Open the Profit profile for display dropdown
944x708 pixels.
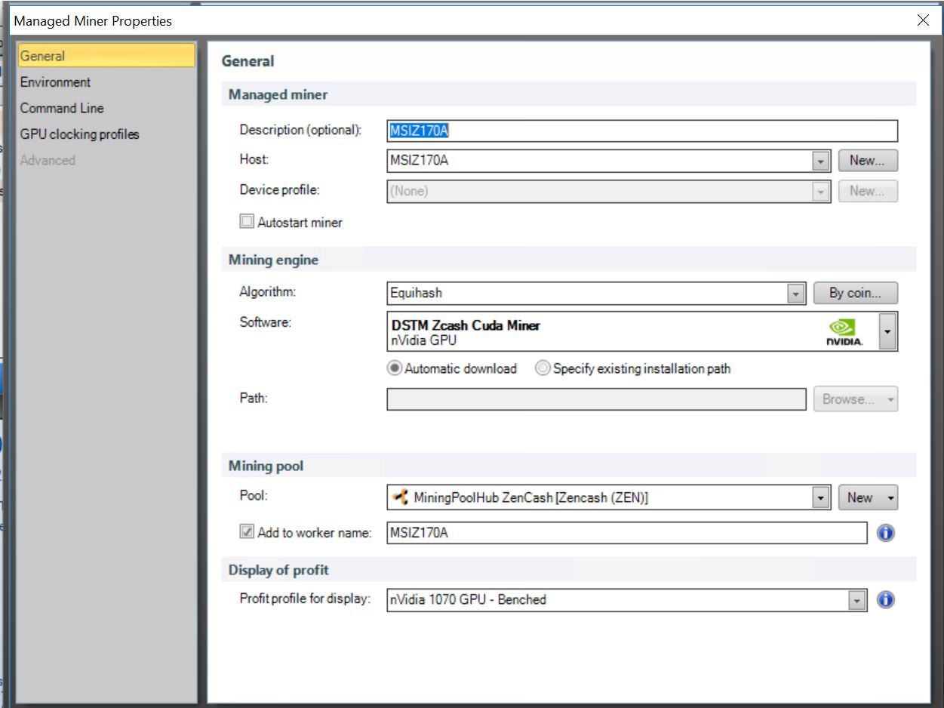[857, 600]
